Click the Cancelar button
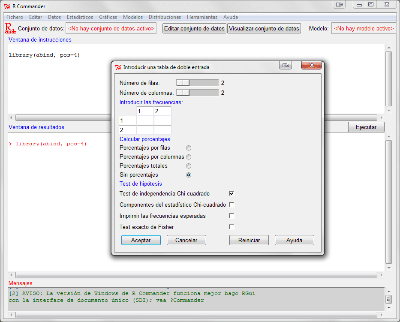This screenshot has width=400, height=322. point(186,241)
